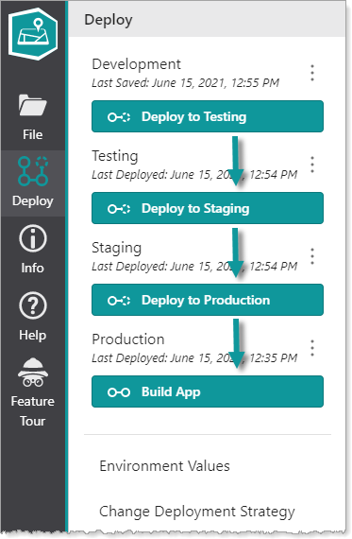
Task: Open Testing environment three-dot menu
Action: [312, 165]
